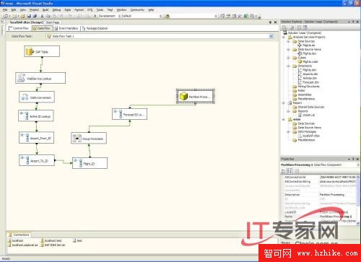Select the SAP Table source component
Screen dimensions: 361x262
[x=42, y=51]
